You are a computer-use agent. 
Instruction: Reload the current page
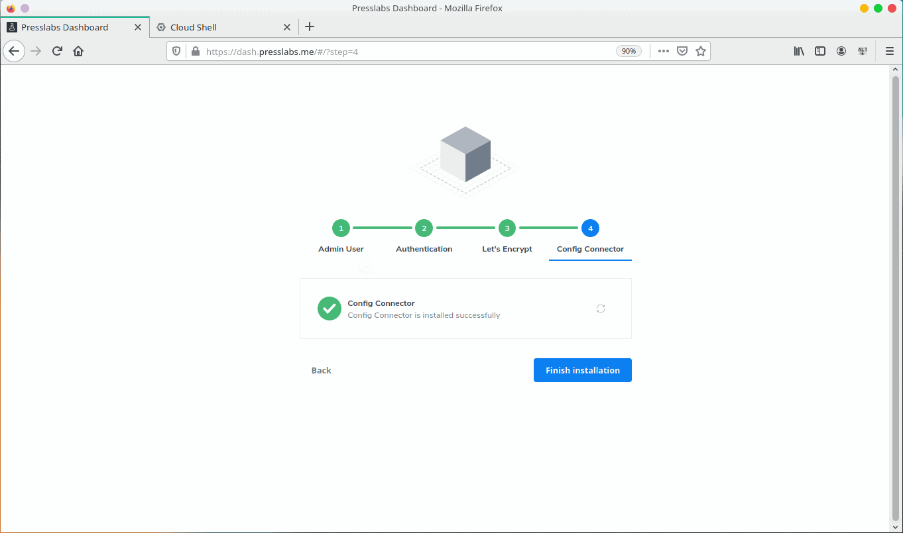pos(57,51)
